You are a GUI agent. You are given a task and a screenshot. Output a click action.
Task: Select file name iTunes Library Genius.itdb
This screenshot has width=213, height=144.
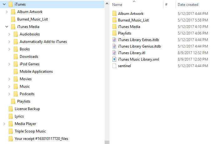point(139,46)
